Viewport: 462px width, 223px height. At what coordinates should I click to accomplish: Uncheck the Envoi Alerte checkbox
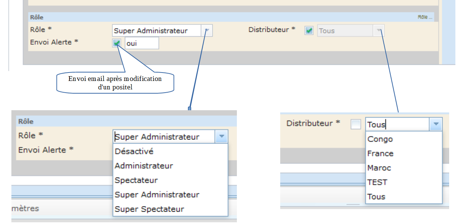click(x=117, y=43)
